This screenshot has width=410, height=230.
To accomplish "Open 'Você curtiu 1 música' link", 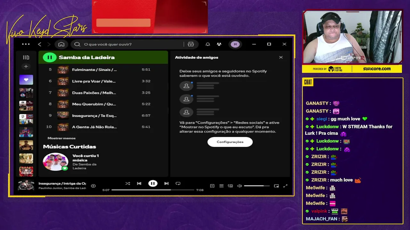I will point(86,158).
